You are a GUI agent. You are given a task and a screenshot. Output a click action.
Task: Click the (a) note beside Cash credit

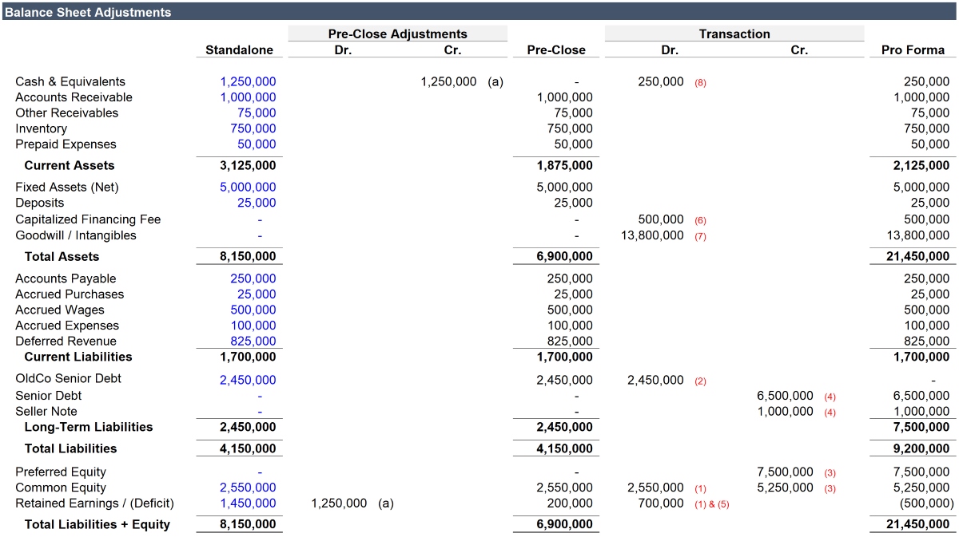pos(495,81)
